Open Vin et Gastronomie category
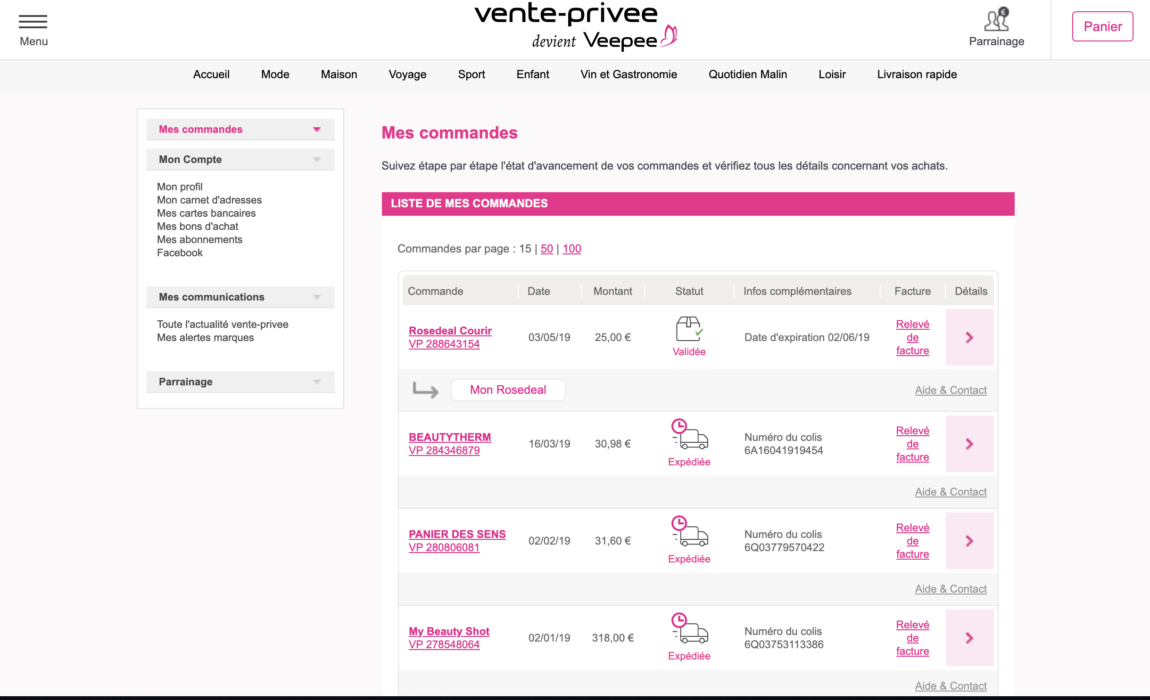The width and height of the screenshot is (1150, 700). coord(629,74)
